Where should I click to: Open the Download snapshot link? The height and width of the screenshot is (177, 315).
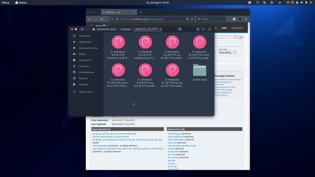coord(223,82)
